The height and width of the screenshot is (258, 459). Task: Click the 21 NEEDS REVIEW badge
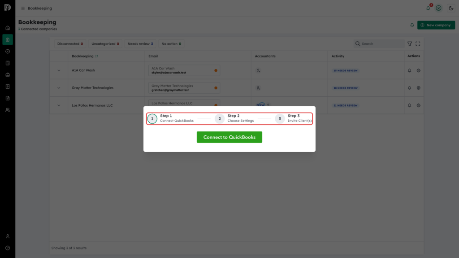point(346,105)
